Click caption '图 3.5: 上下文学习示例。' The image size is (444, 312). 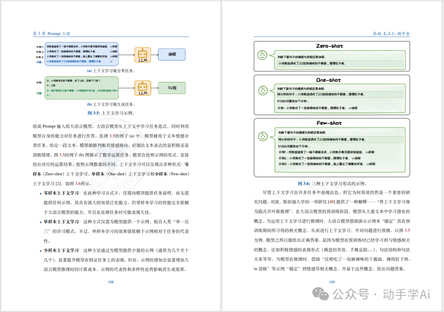click(111, 113)
